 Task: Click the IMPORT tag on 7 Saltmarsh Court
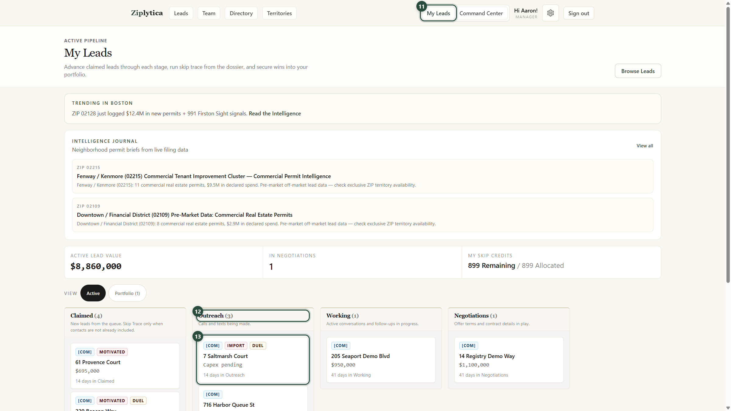(x=236, y=346)
